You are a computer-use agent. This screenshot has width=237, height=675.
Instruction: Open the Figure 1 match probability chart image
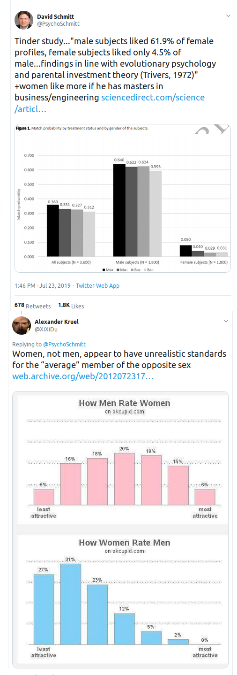123,198
